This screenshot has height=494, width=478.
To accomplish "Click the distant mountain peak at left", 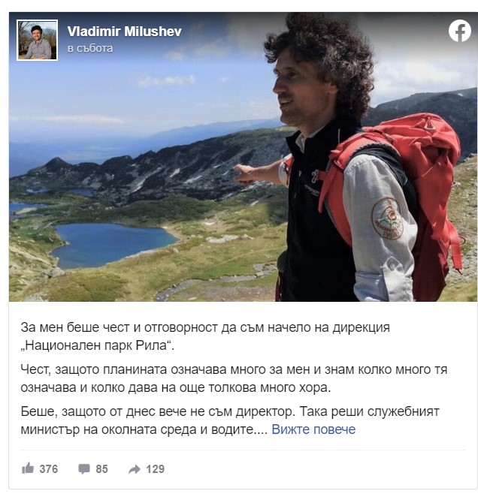I will tap(57, 161).
